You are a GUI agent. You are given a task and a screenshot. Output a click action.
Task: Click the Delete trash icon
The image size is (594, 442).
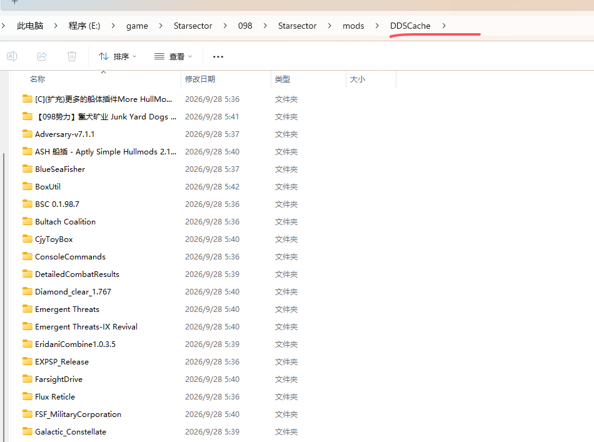pyautogui.click(x=72, y=56)
